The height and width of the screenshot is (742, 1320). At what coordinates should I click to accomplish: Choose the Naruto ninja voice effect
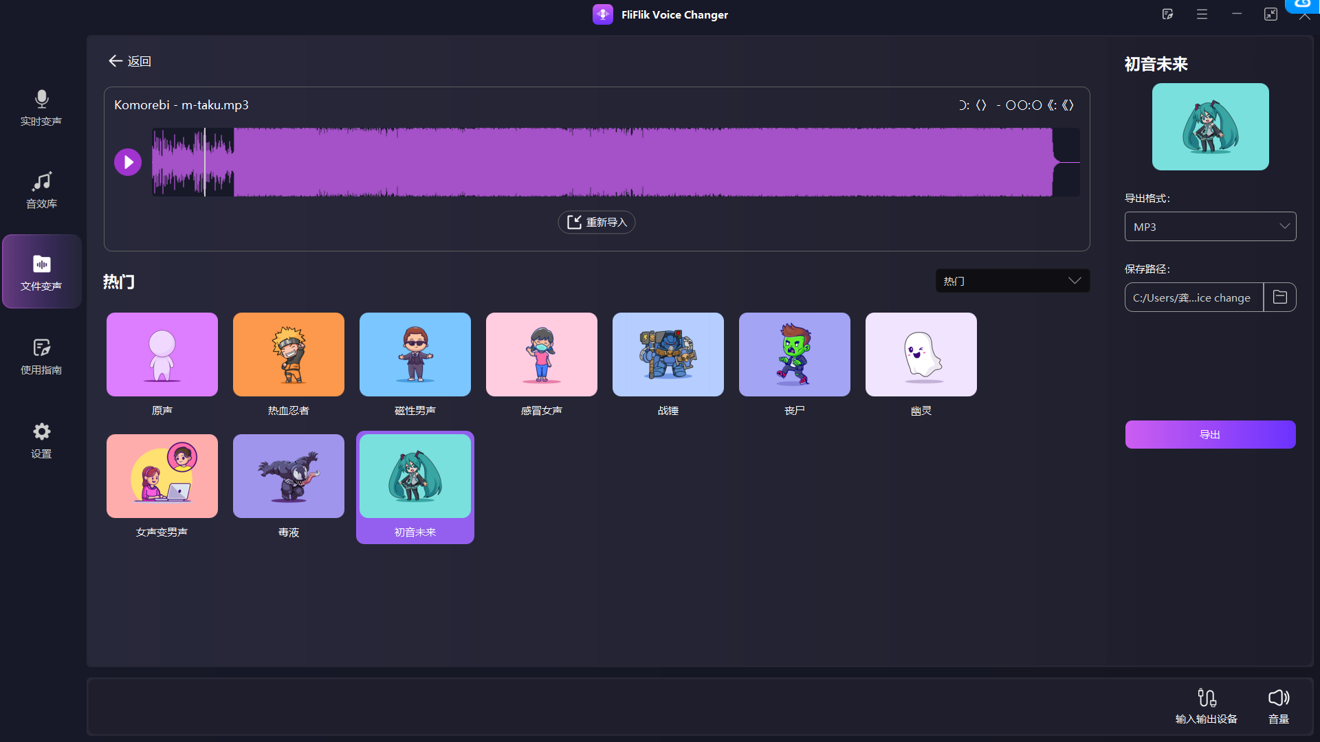(x=289, y=355)
